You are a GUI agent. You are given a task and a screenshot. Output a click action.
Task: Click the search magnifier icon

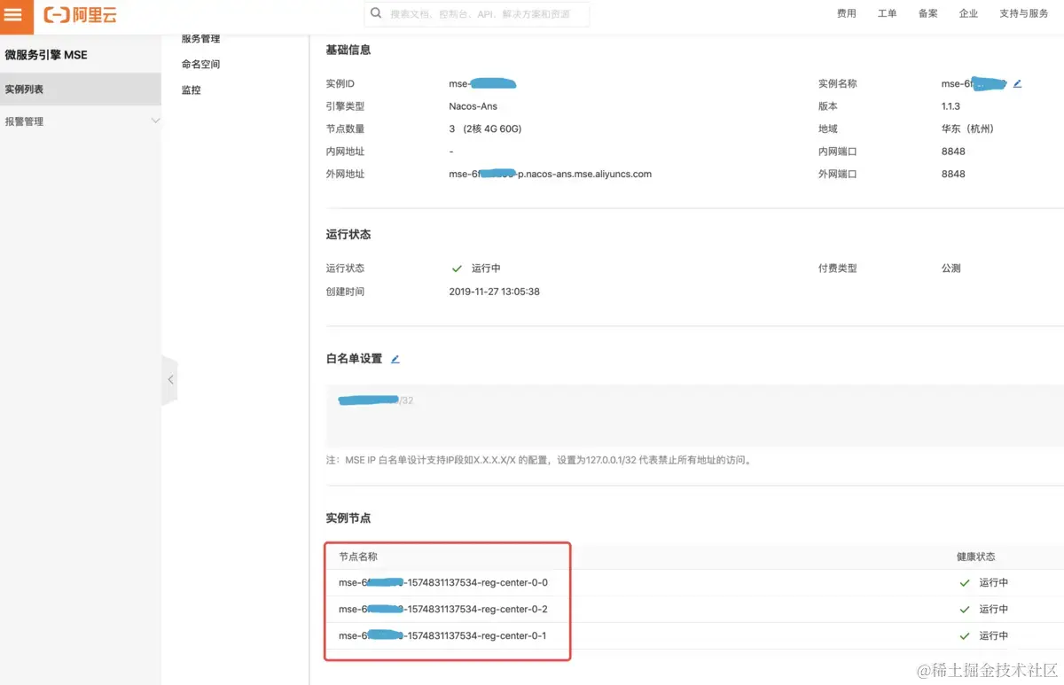377,13
